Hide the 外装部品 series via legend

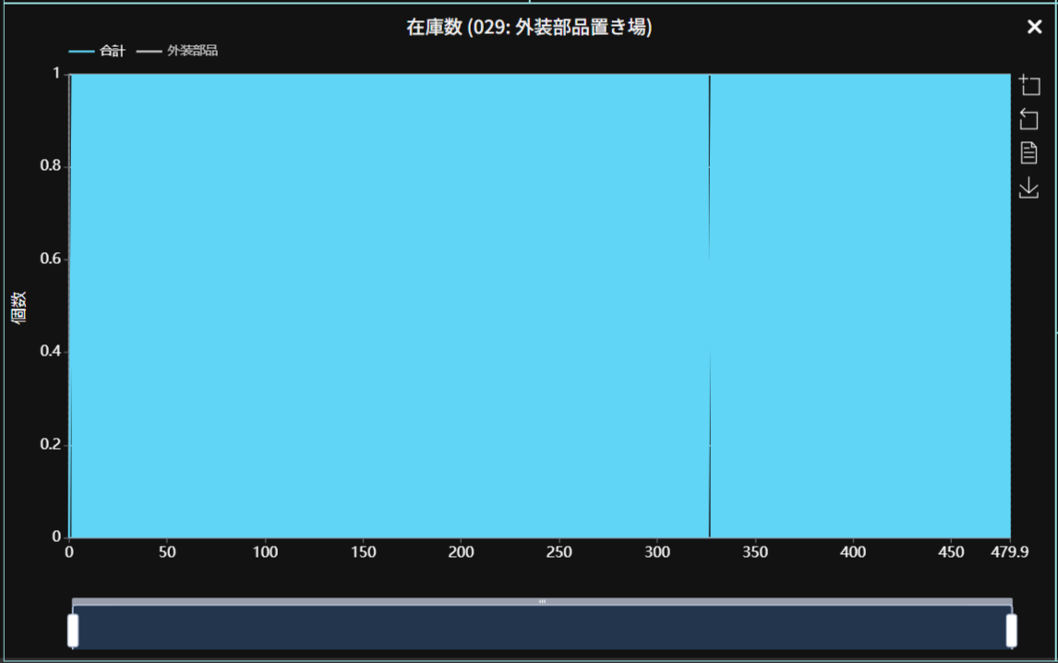[192, 51]
